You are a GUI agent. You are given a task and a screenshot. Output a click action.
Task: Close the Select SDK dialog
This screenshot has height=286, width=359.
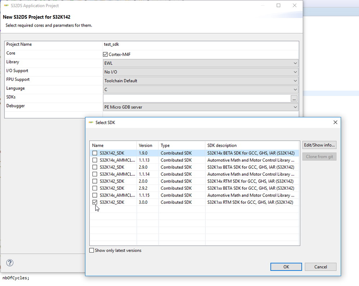coord(335,122)
